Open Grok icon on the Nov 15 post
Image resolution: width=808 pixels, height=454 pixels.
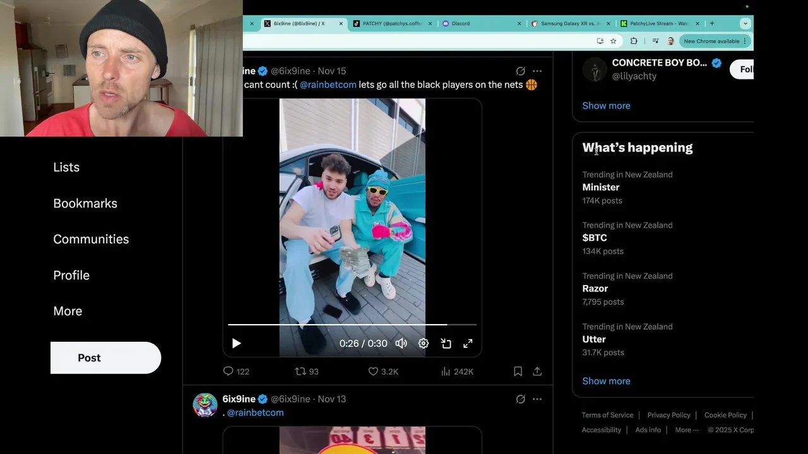coord(520,71)
